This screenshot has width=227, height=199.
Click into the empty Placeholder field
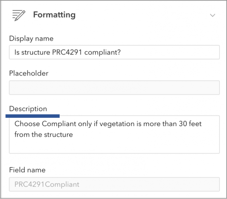114,88
